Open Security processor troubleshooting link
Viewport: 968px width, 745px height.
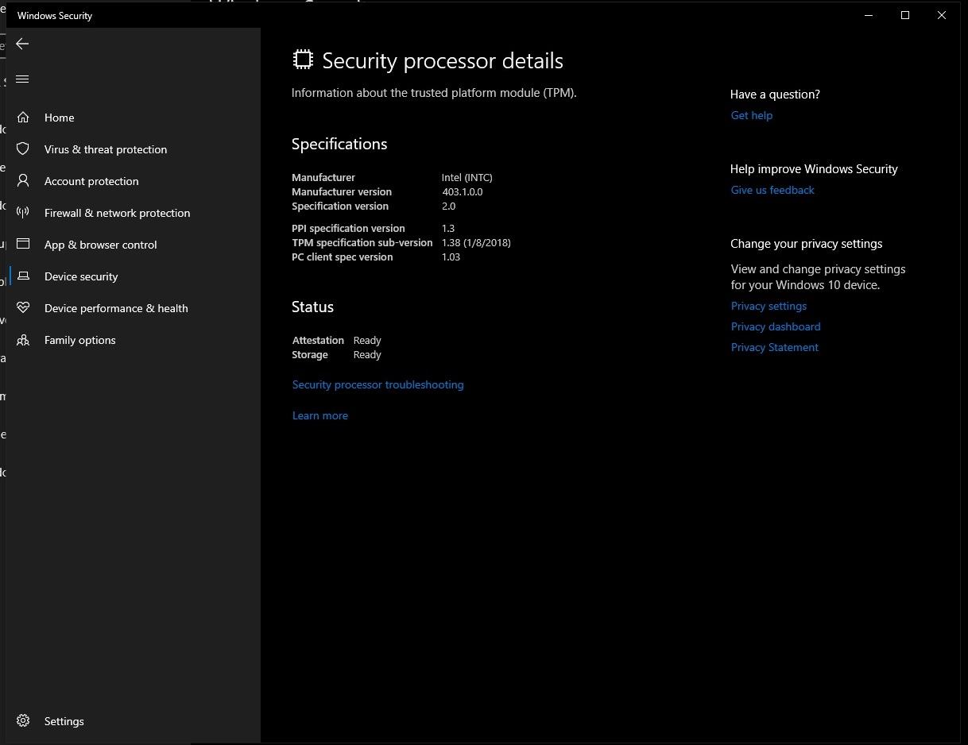[378, 384]
